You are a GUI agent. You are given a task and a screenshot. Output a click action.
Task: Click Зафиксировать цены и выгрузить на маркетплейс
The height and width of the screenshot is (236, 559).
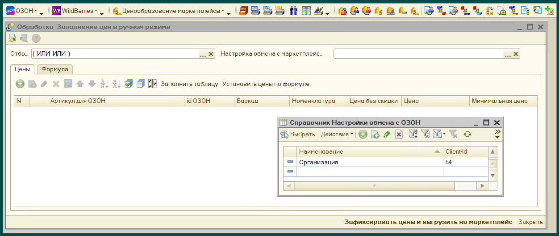tap(428, 222)
